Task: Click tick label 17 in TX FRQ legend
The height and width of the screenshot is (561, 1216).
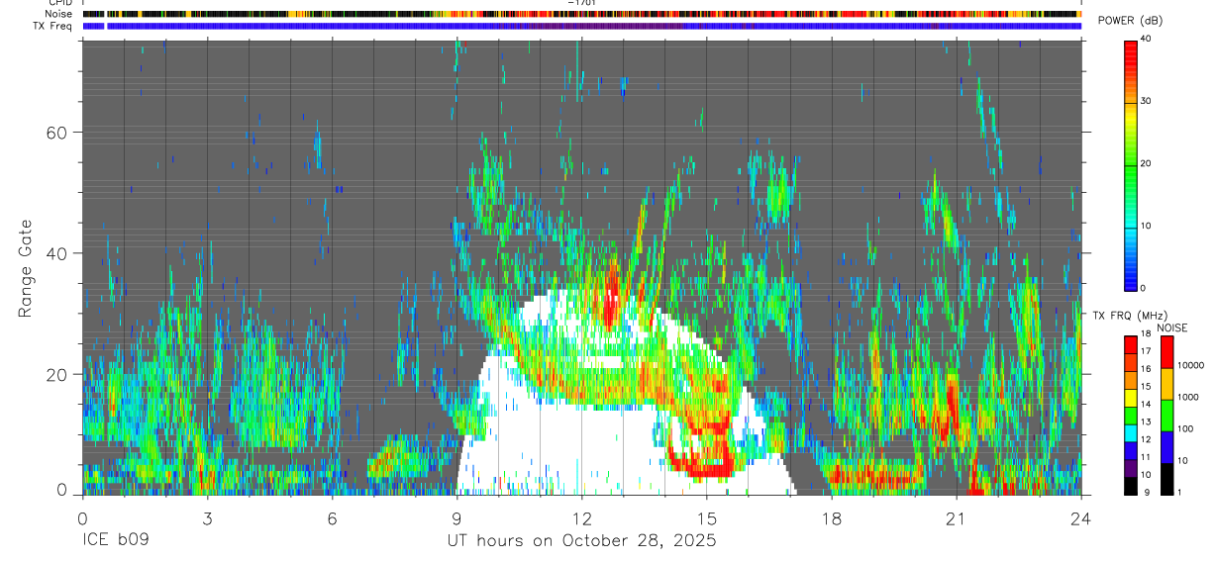Action: point(1146,351)
